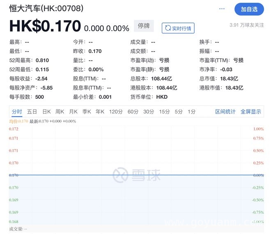Click the 港股市值 value 18.43亿
The height and width of the screenshot is (234, 271).
[234, 88]
